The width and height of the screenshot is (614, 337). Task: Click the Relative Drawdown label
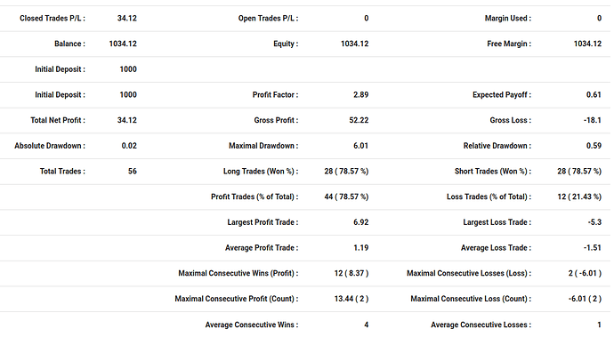coord(497,146)
